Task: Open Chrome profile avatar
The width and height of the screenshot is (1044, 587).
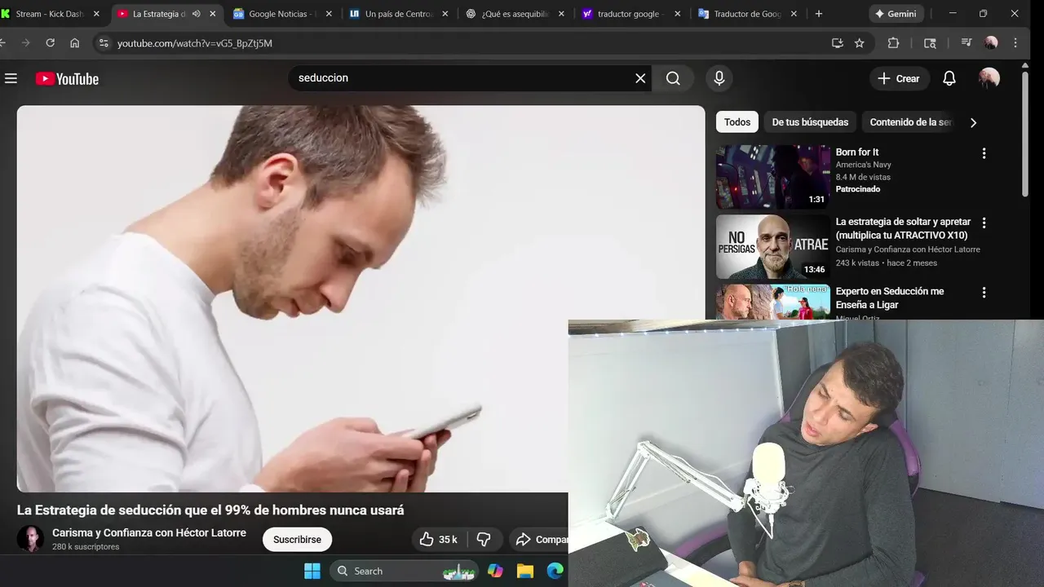Action: tap(991, 43)
